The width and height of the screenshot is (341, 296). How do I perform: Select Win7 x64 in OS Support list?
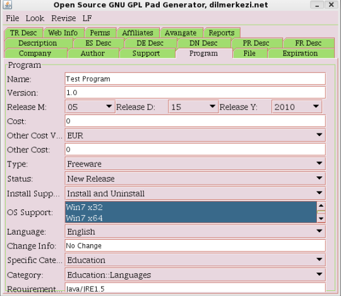click(191, 218)
